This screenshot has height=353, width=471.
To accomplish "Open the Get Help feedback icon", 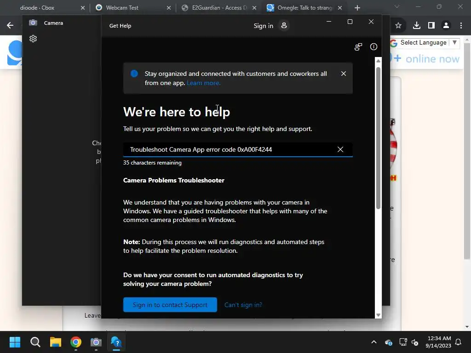I will [x=358, y=47].
